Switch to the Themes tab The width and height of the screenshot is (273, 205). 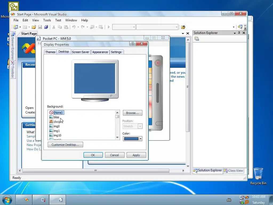click(x=50, y=52)
